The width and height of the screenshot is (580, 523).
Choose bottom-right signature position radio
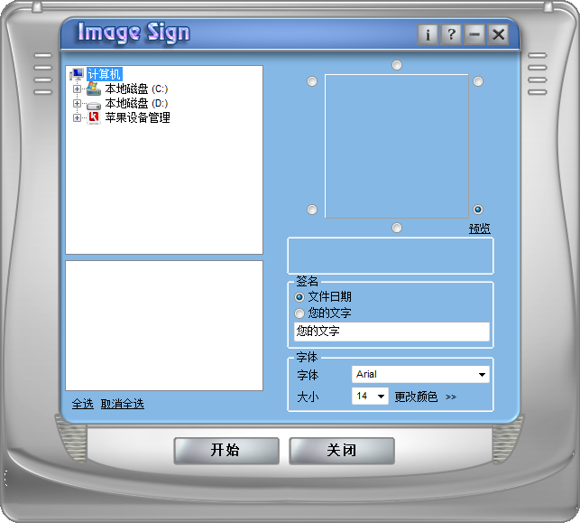pyautogui.click(x=478, y=210)
